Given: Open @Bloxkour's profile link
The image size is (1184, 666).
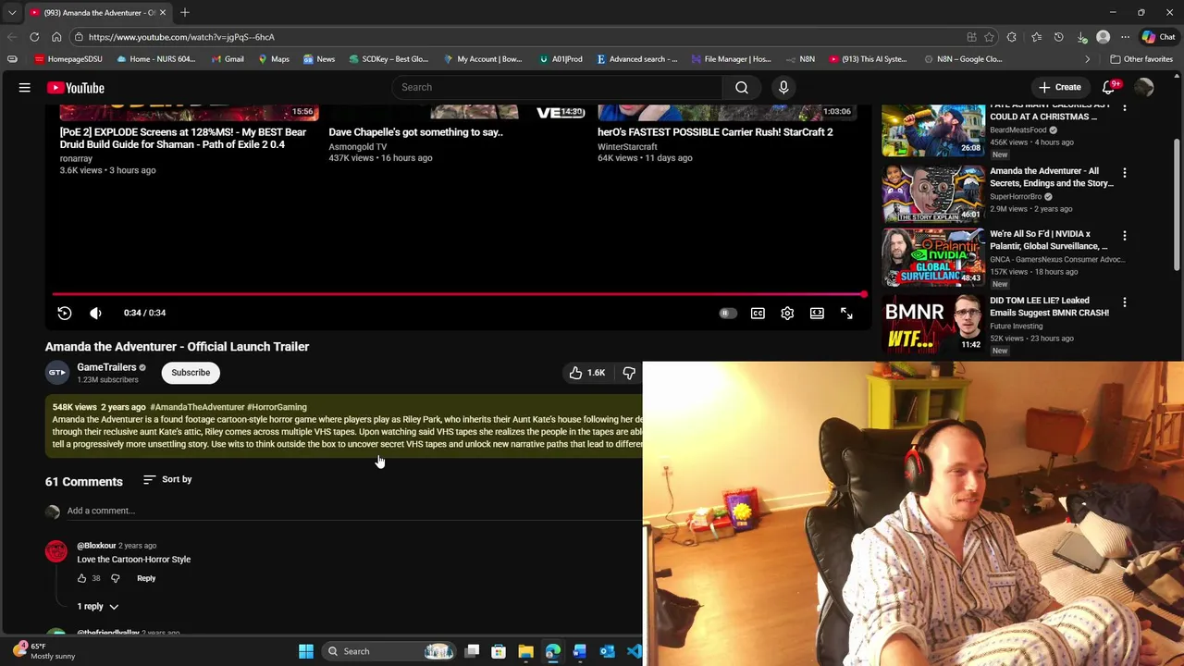Looking at the screenshot, I should tap(96, 546).
